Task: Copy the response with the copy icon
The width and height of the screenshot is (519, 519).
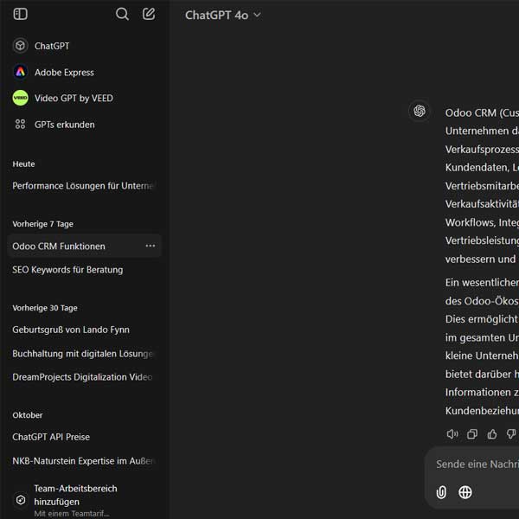Action: tap(472, 434)
